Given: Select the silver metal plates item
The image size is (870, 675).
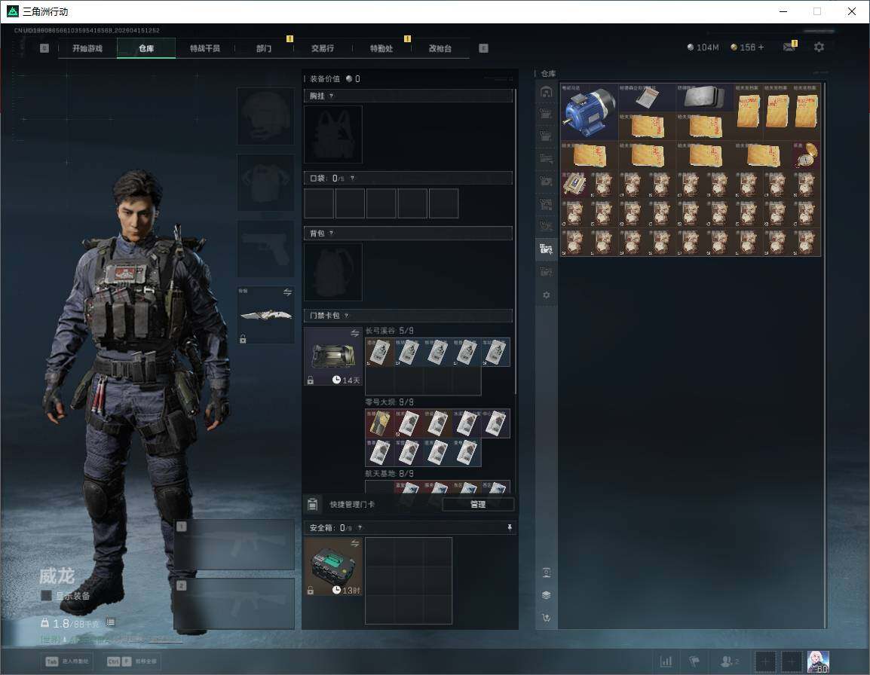Looking at the screenshot, I should pyautogui.click(x=705, y=97).
